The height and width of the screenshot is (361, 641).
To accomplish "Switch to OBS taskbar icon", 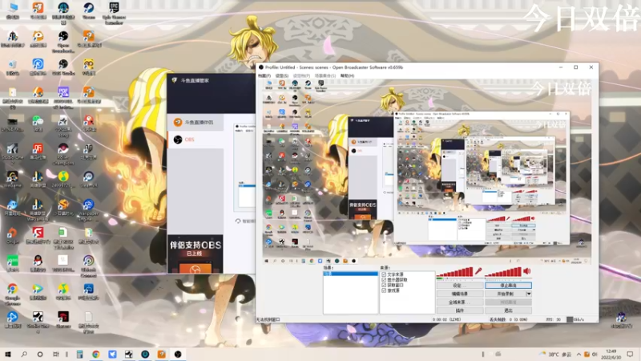I will coord(177,354).
